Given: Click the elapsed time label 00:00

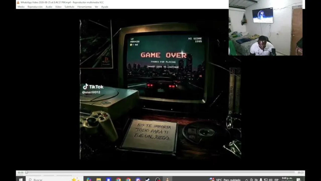Looking at the screenshot, I should click(x=20, y=173).
